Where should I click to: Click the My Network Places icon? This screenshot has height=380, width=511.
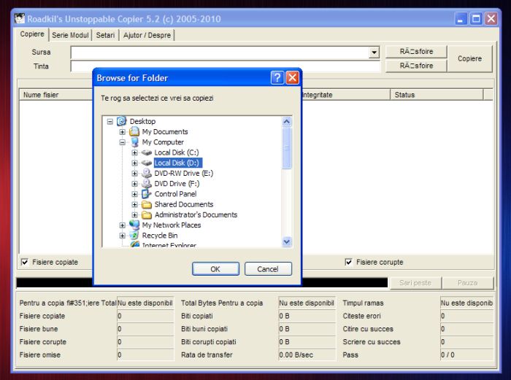coord(134,225)
